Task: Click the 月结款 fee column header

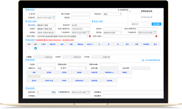Action: (64, 80)
